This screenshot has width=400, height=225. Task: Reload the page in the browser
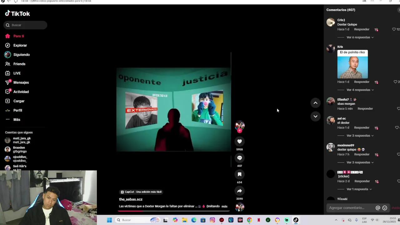point(16,1)
